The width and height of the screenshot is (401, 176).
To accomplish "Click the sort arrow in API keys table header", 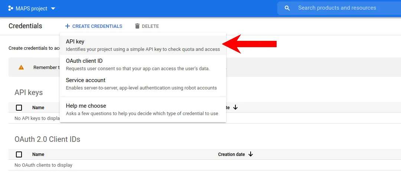I will click(x=235, y=107).
